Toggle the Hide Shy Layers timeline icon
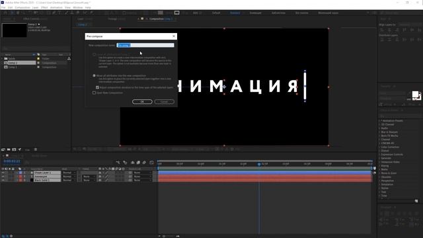The width and height of the screenshot is (423, 238). (x=132, y=163)
